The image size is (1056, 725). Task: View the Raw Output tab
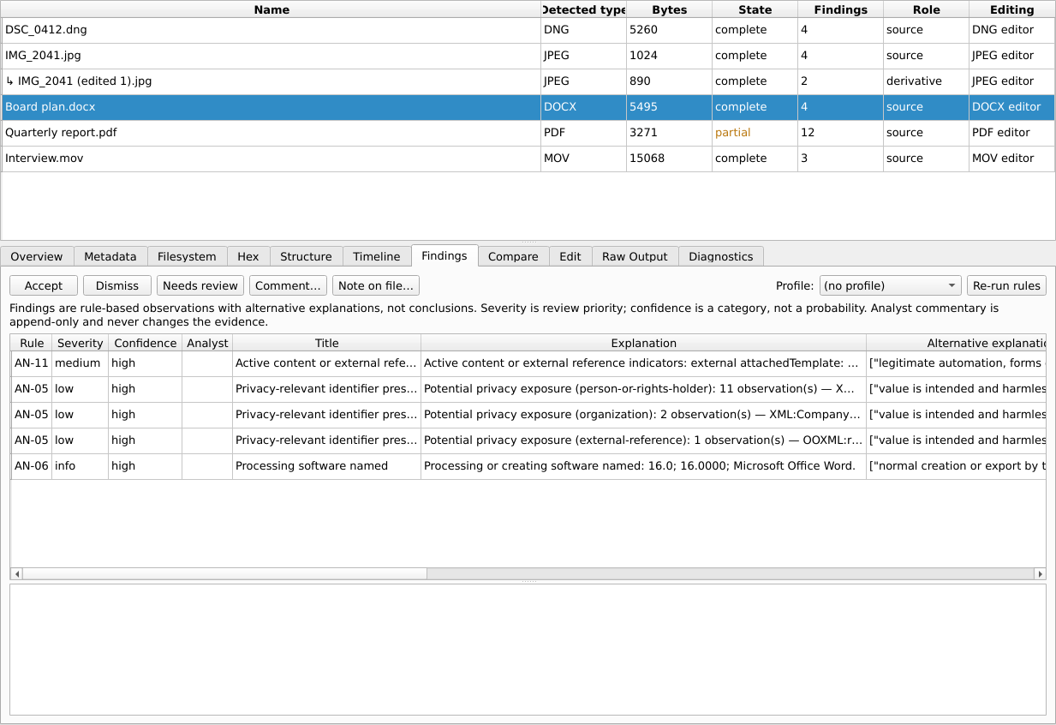click(x=635, y=256)
